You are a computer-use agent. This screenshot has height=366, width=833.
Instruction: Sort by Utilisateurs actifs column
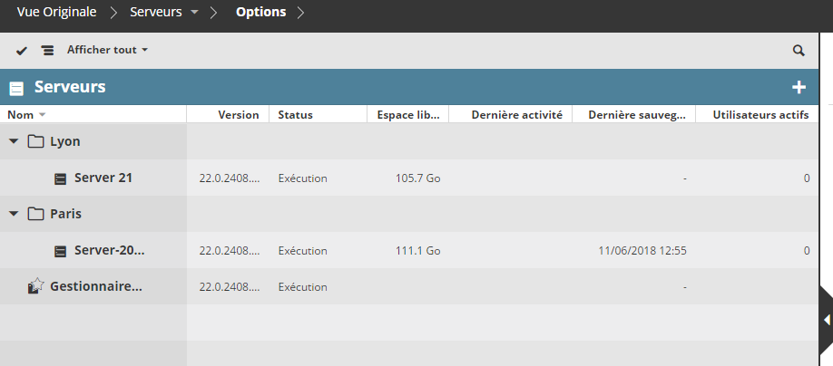tap(760, 115)
